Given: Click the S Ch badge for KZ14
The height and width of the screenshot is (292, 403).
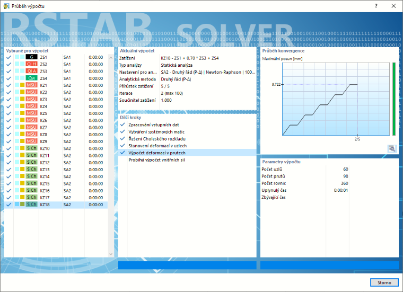Looking at the screenshot, I should [x=31, y=176].
